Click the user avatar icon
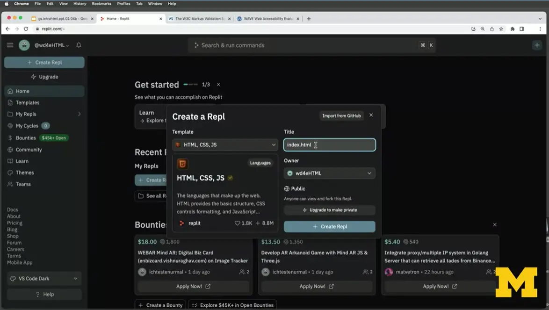Image resolution: width=549 pixels, height=310 pixels. (24, 45)
